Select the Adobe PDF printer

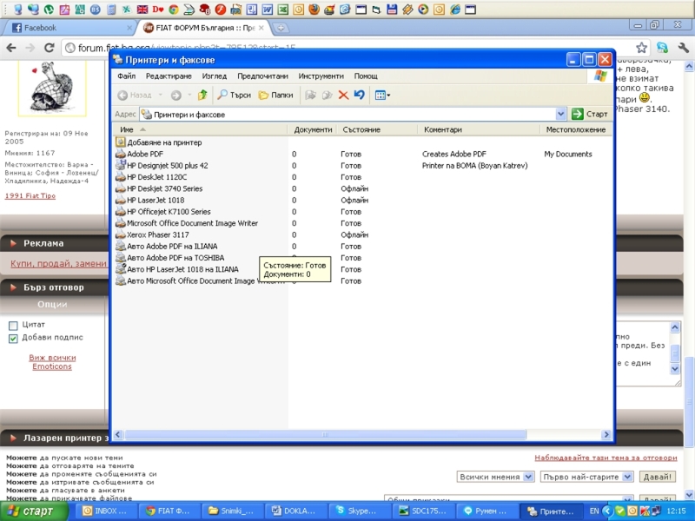coord(144,154)
